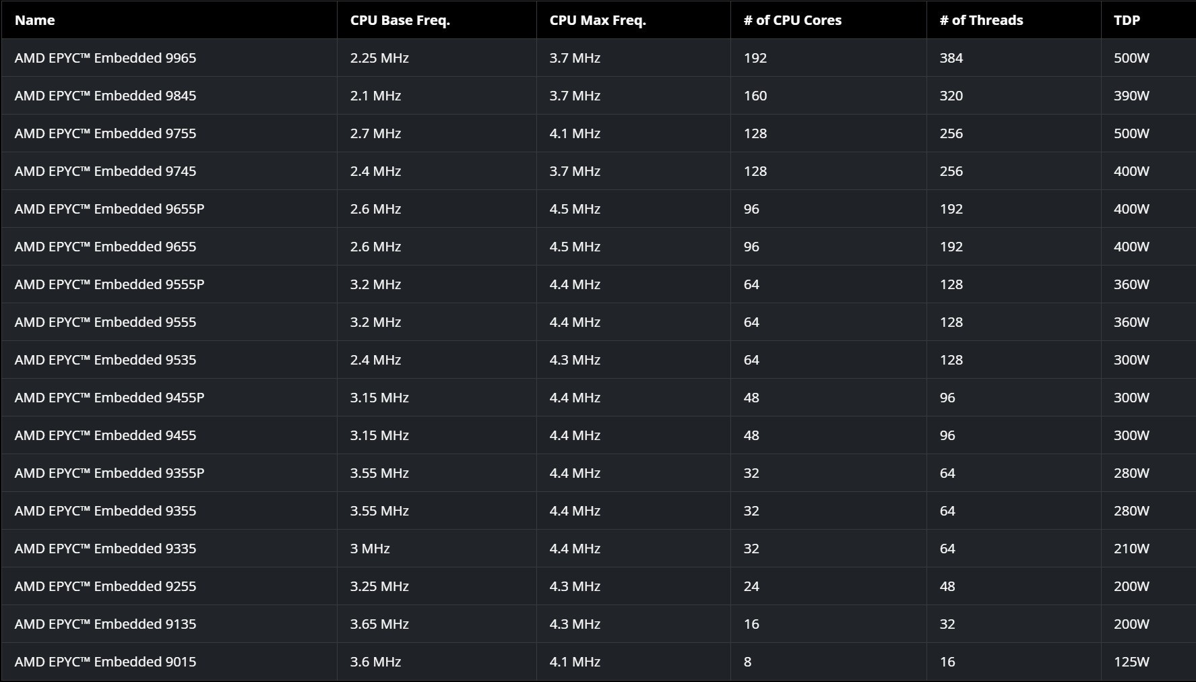Viewport: 1196px width, 682px height.
Task: Click the CPU Base Freq. column header
Action: [x=400, y=20]
